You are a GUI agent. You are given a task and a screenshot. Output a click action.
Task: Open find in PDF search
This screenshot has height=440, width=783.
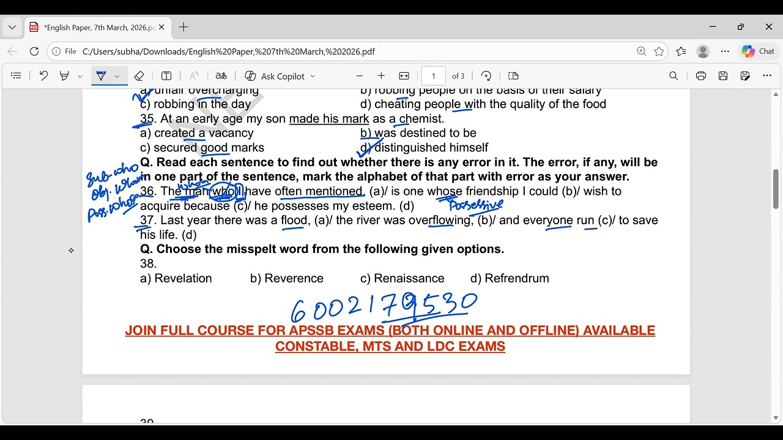point(674,76)
